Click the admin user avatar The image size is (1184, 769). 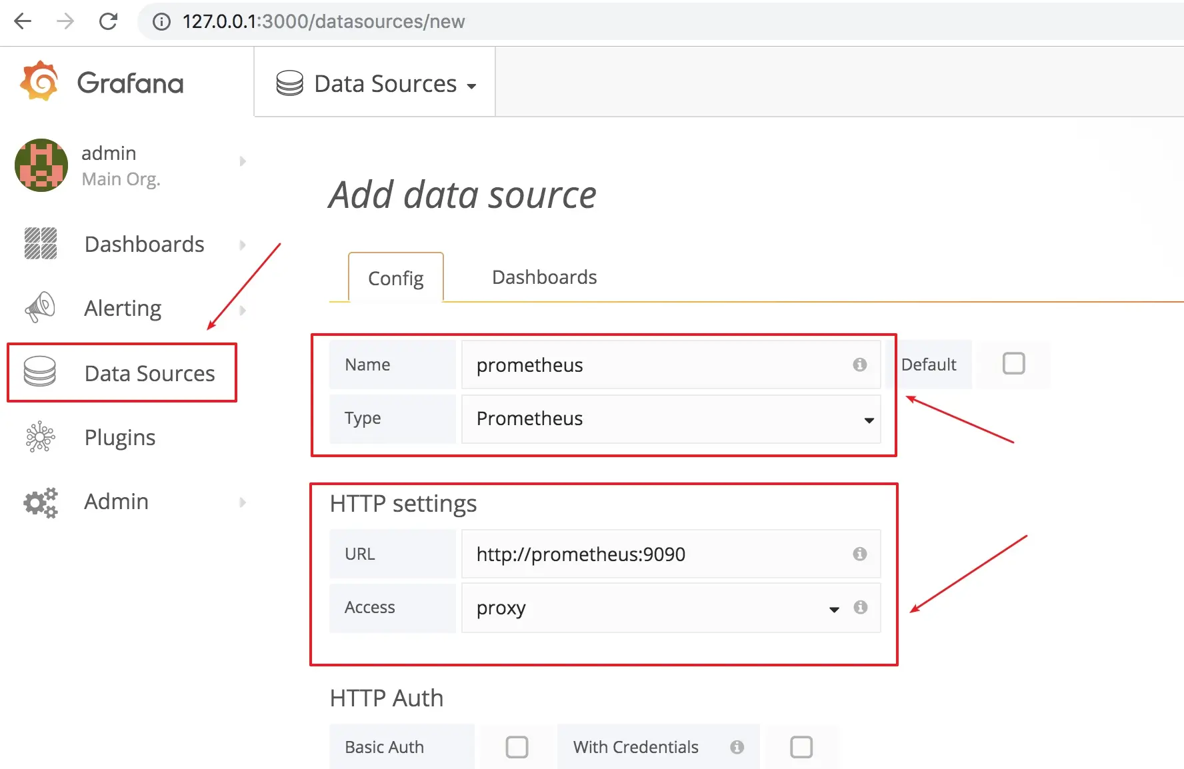[x=41, y=165]
